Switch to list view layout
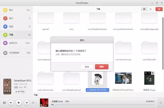Screen dimensions: 164x108 click(150, 9)
